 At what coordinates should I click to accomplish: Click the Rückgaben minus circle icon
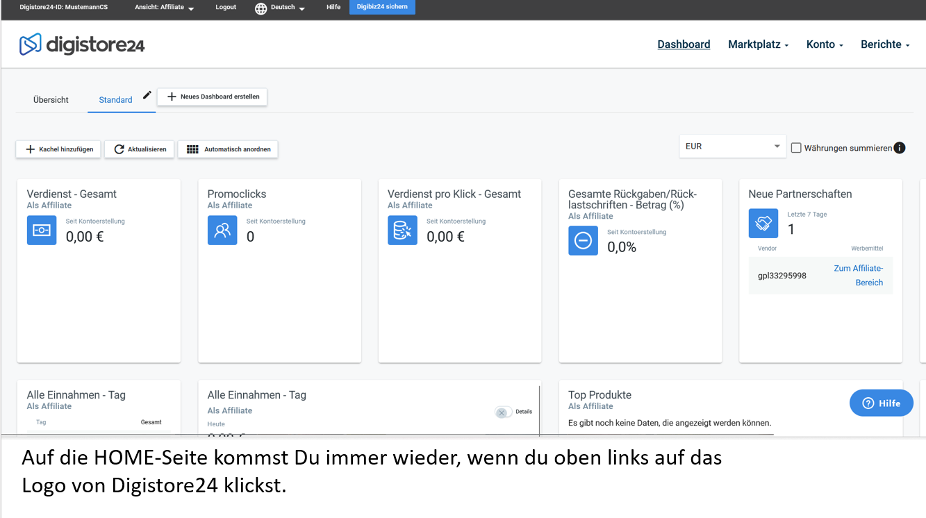(x=583, y=241)
